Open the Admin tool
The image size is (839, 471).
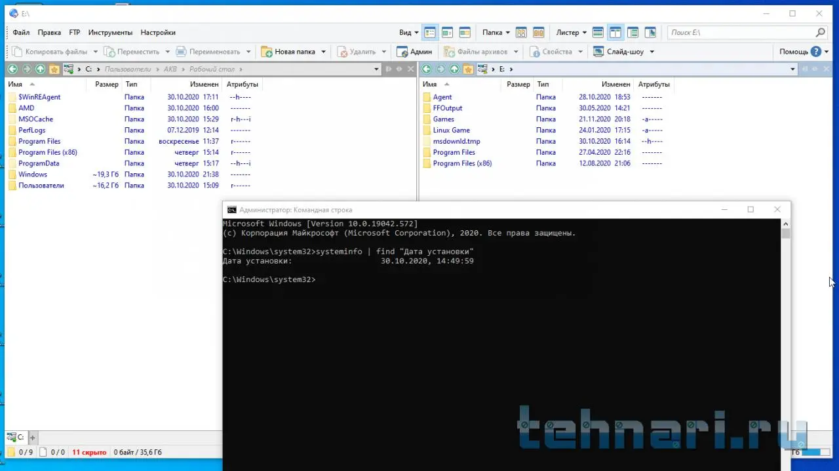pos(414,52)
